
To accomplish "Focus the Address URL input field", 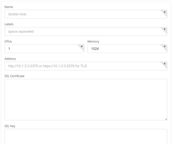I will click(82, 66).
